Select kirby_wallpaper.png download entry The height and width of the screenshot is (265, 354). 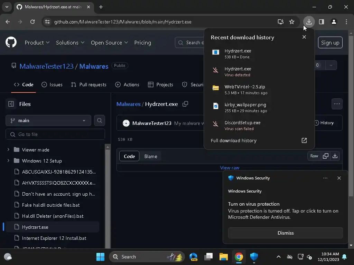[x=259, y=108]
